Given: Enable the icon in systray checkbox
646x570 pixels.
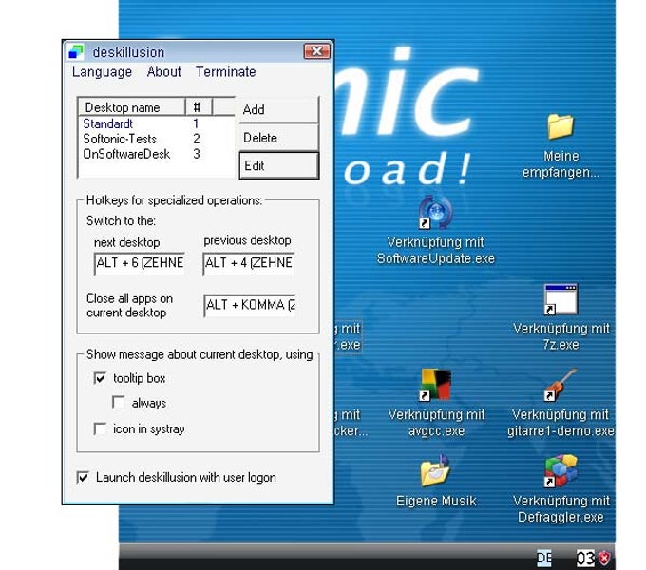Looking at the screenshot, I should pos(100,428).
